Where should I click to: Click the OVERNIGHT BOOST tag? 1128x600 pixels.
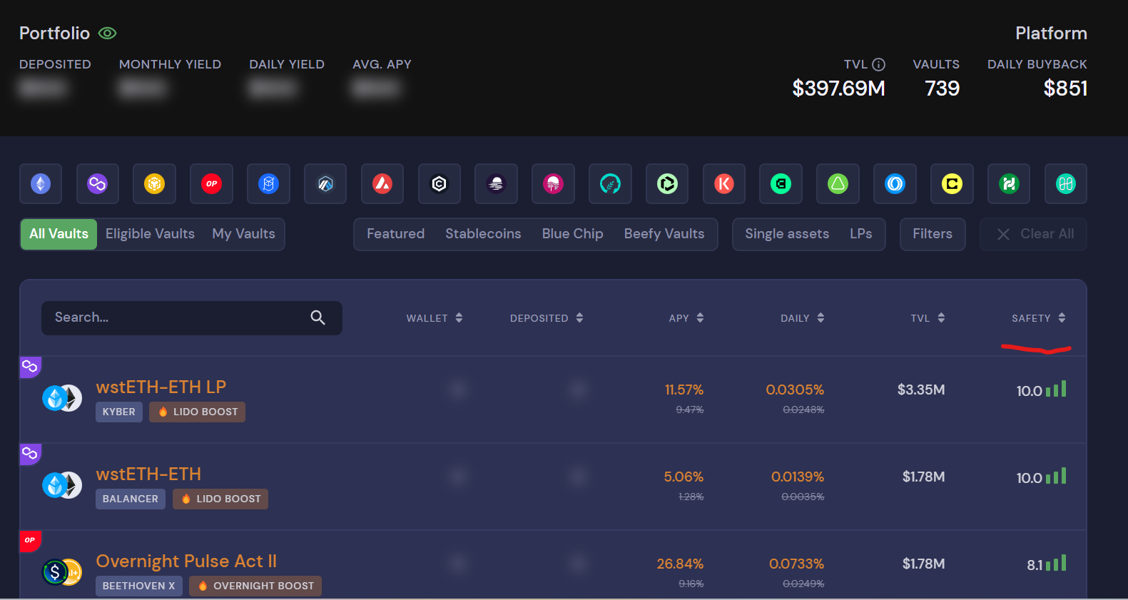[255, 586]
